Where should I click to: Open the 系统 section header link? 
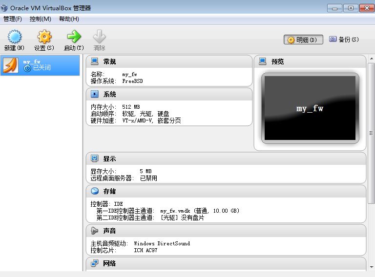[x=109, y=94]
